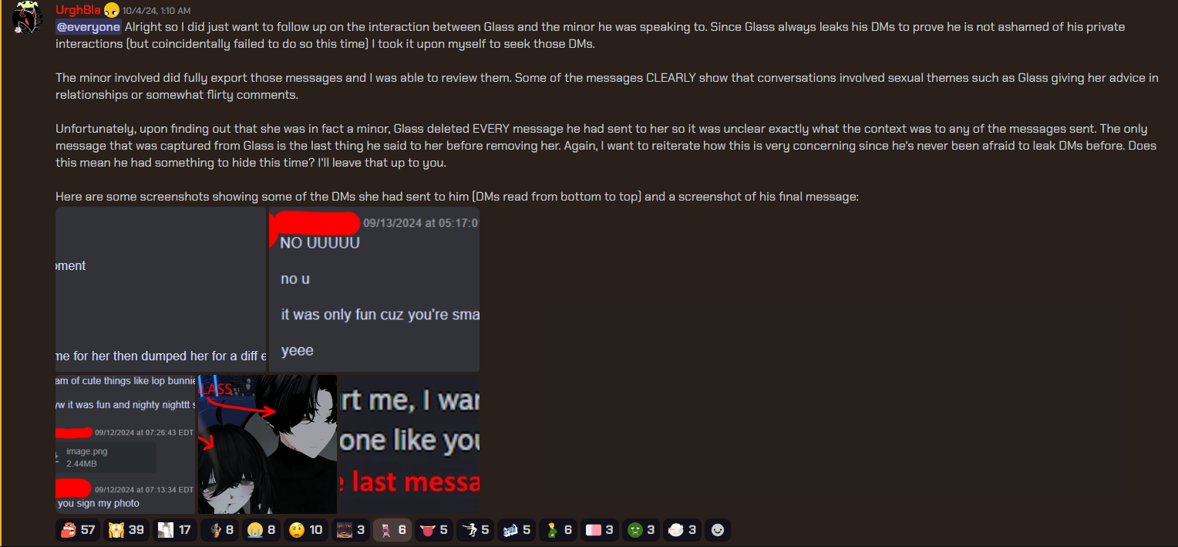The image size is (1178, 547).
Task: Click the tongue emoji reaction
Action: pyautogui.click(x=433, y=530)
